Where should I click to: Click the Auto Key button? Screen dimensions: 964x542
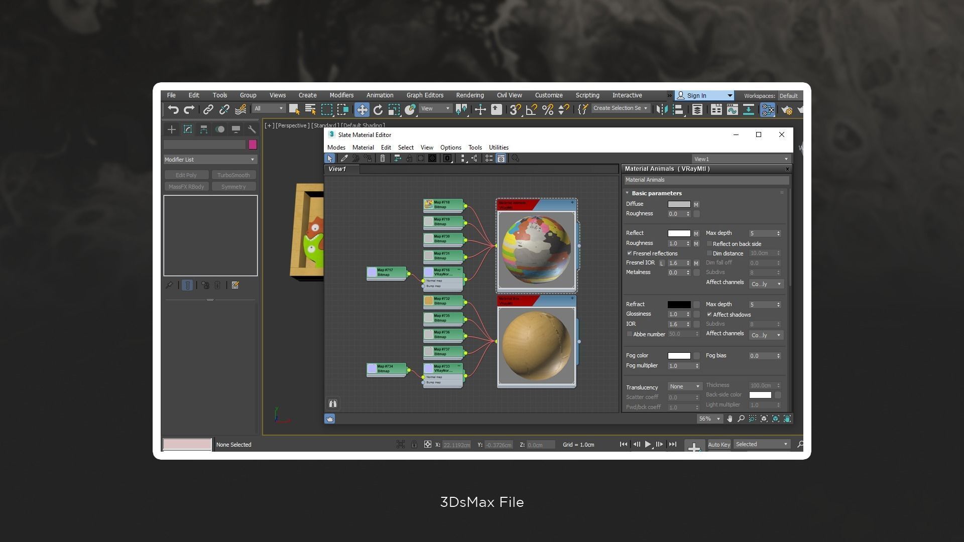tap(718, 445)
